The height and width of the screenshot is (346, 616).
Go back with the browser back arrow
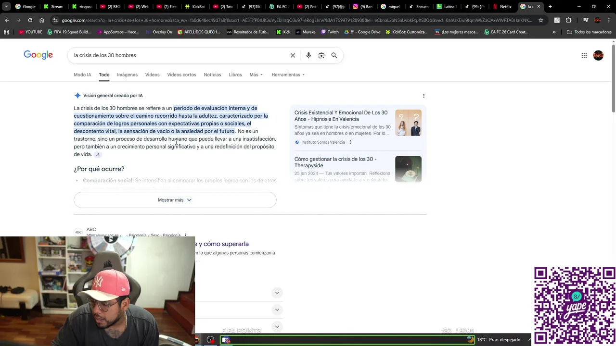(x=7, y=20)
